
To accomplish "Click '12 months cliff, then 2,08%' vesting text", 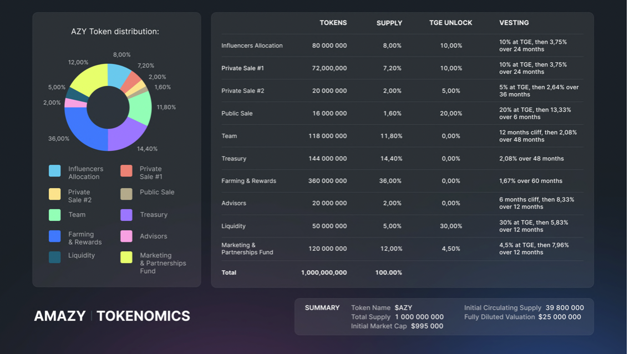I will click(537, 133).
